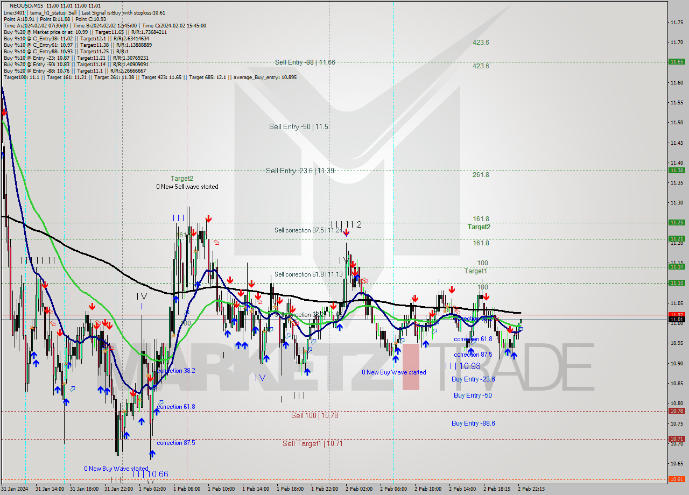689x495 pixels.
Task: Click the '1 Feb 06:00' time axis label
Action: pos(186,489)
